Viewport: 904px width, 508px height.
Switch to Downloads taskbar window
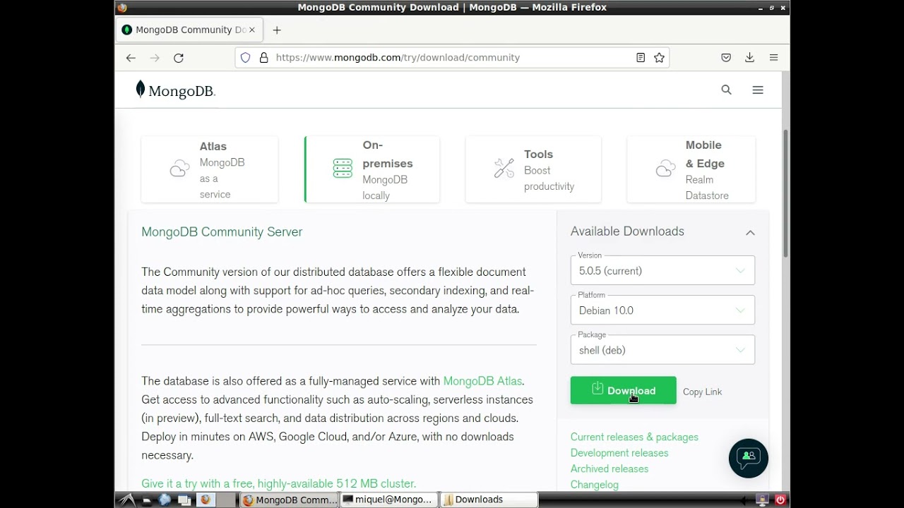click(x=489, y=500)
